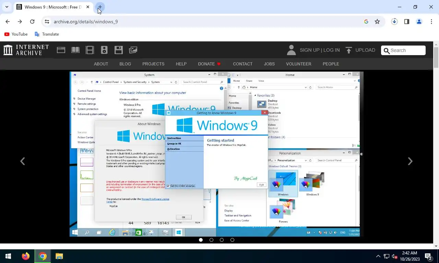Click Chrome icon in the taskbar
This screenshot has height=263, width=439.
click(x=43, y=256)
